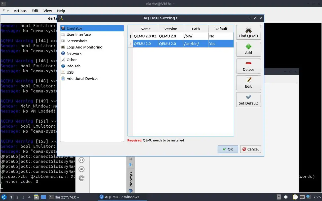The width and height of the screenshot is (322, 201).
Task: Open Additional Devices settings category
Action: (92, 79)
